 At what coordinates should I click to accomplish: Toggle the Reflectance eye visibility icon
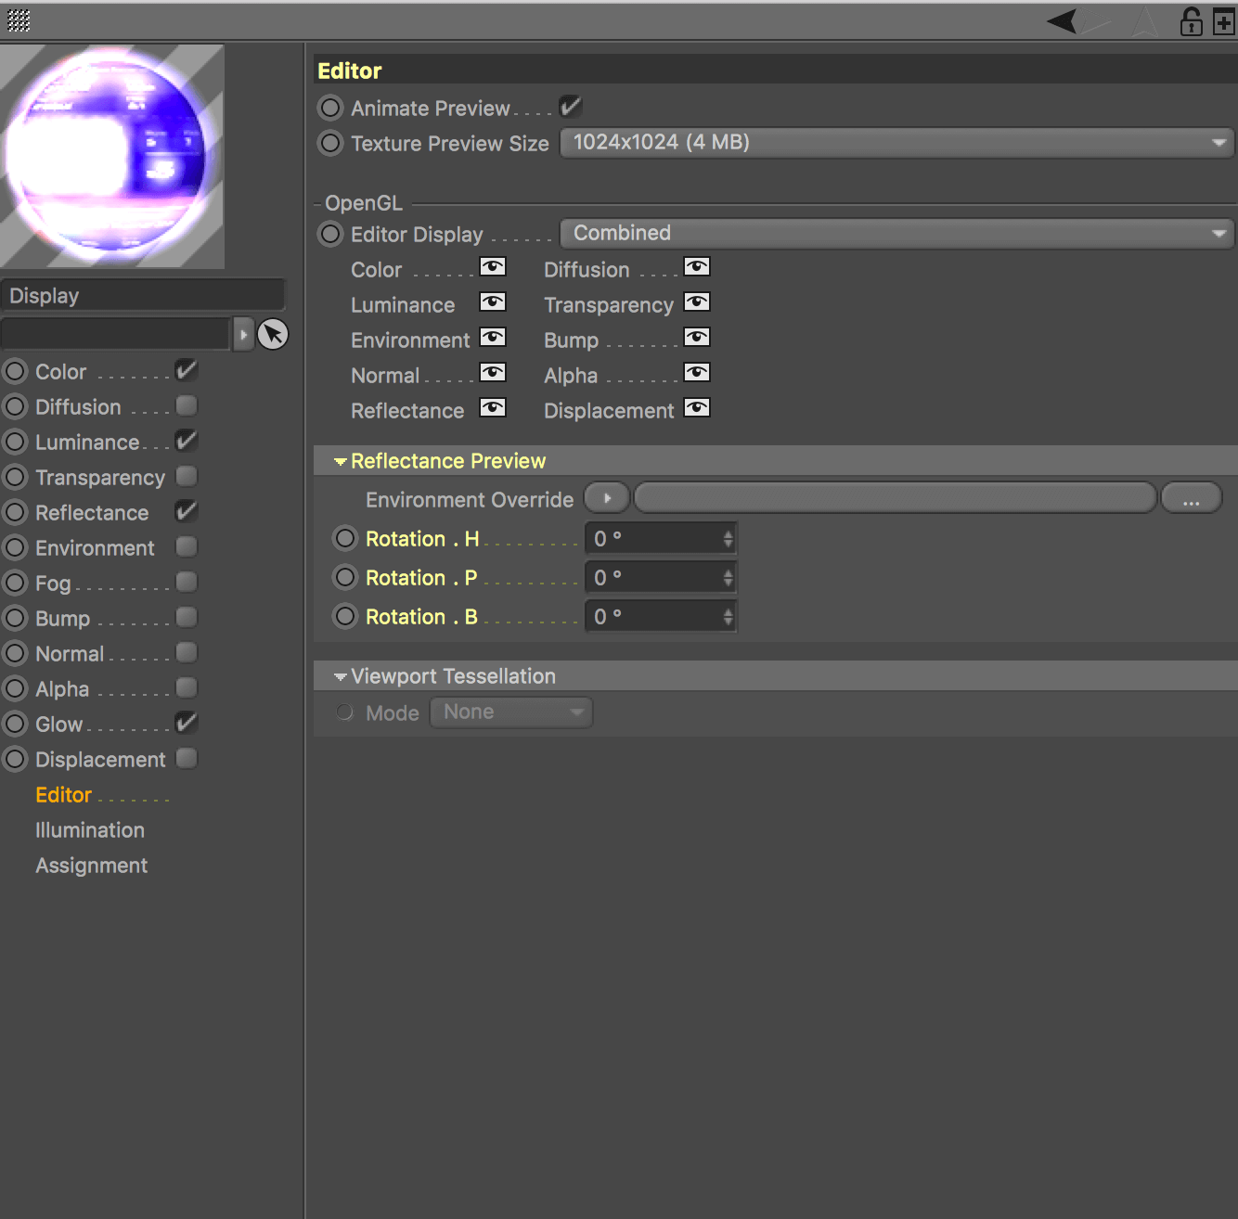[492, 408]
